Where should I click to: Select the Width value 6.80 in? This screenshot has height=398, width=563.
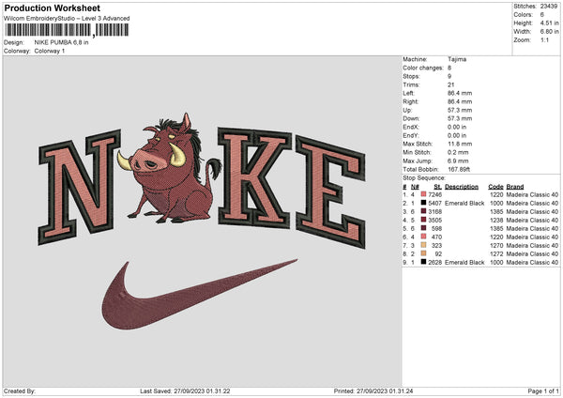[x=549, y=32]
